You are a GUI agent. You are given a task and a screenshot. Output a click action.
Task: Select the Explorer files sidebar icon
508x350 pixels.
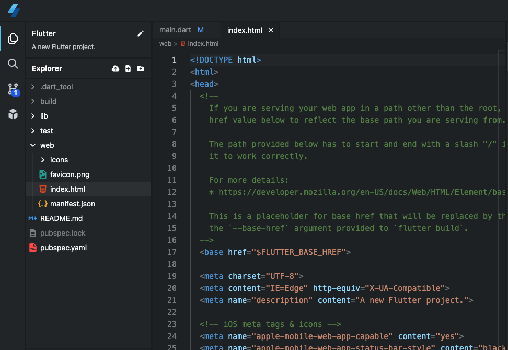(x=13, y=39)
